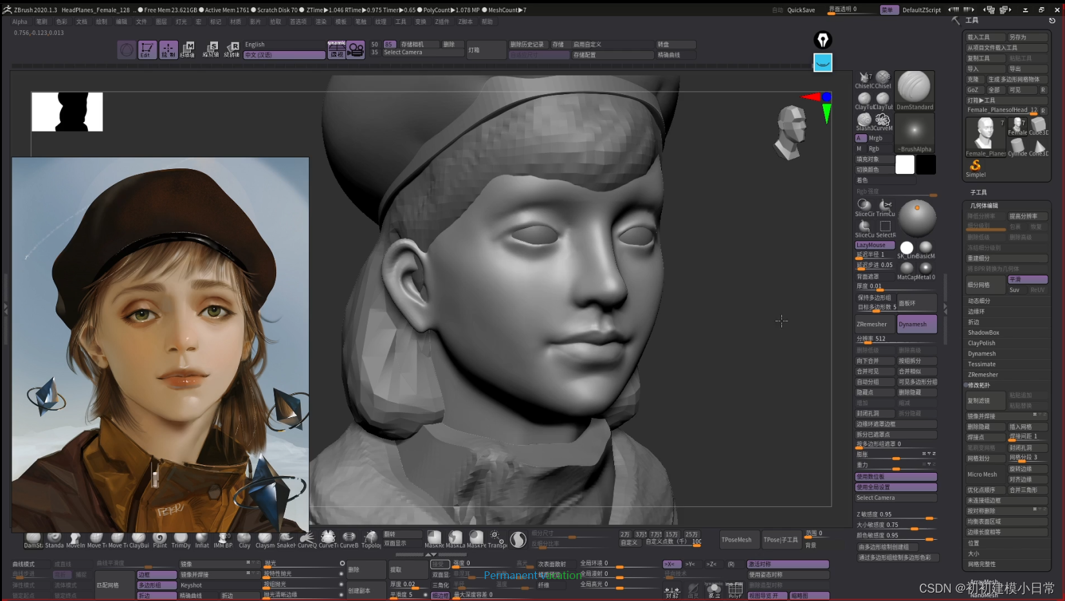
Task: Click the QuickSave button
Action: 801,10
